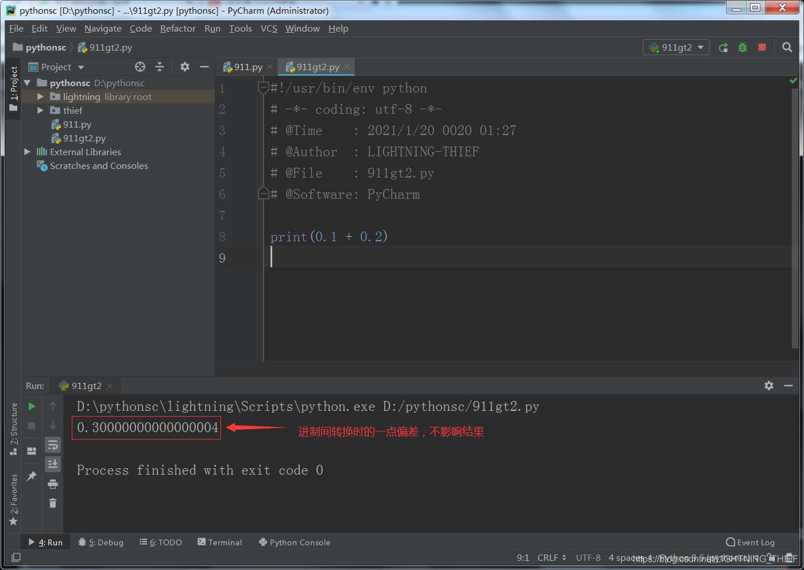The image size is (804, 570).
Task: Toggle the 2: Favorites side tab
Action: click(x=13, y=499)
